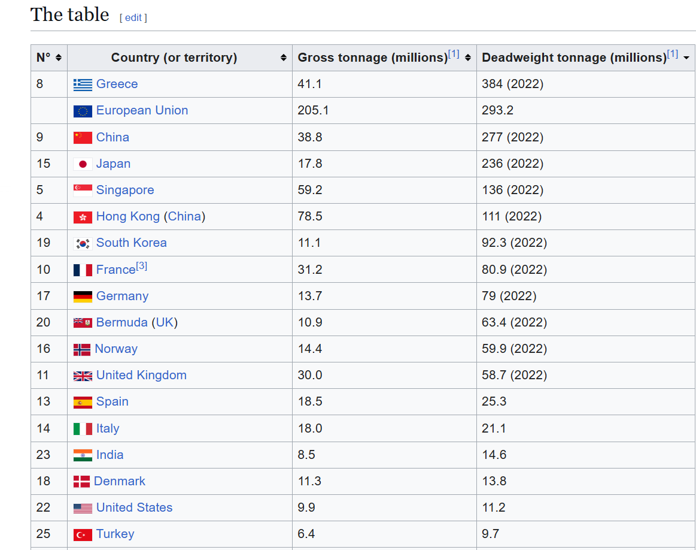Click the Greece flag icon
Viewport: 696px width, 550px height.
pos(83,84)
